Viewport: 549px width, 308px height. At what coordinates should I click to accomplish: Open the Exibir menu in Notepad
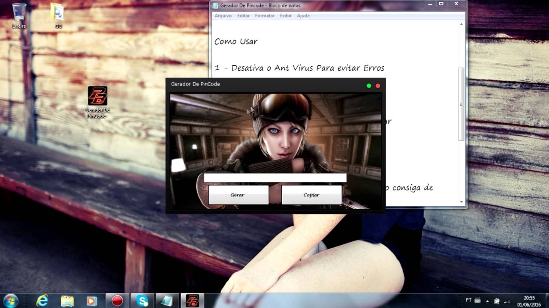[286, 15]
